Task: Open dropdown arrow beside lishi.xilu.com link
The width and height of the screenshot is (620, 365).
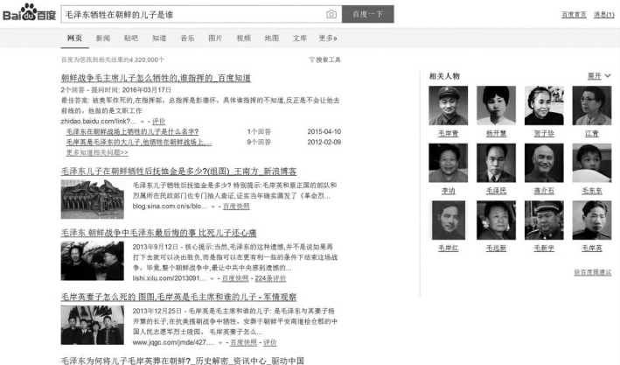Action: coord(212,278)
